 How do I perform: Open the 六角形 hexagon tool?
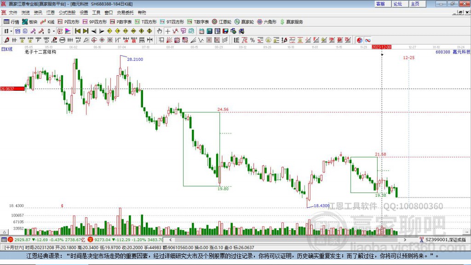point(267,22)
